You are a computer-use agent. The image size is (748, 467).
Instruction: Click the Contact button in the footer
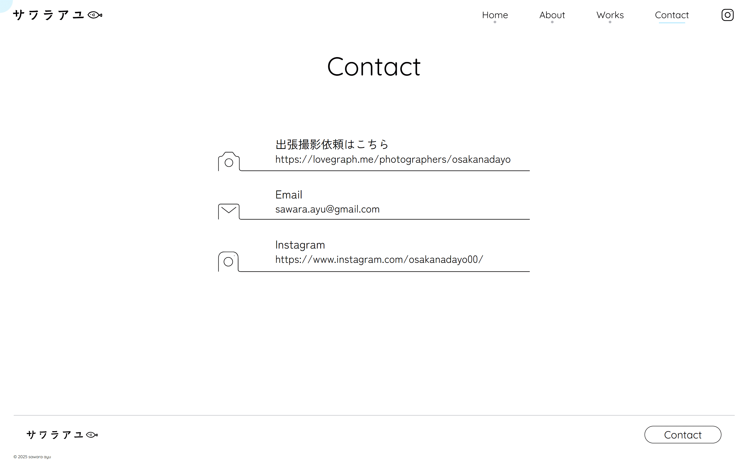point(683,435)
